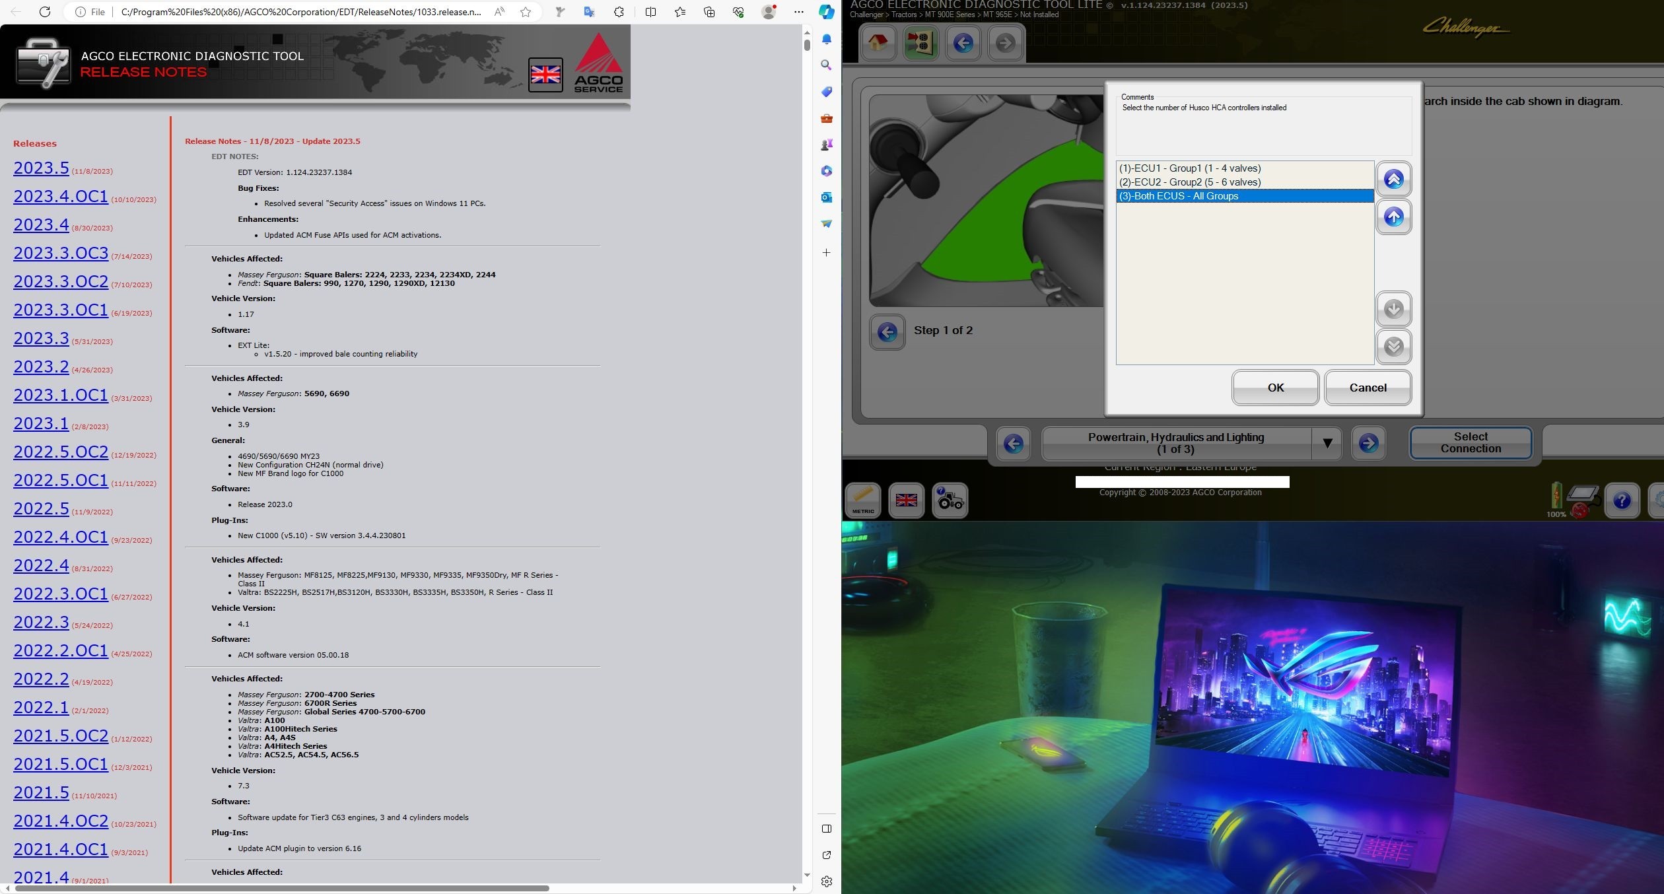The image size is (1664, 894).
Task: Open Outlook in Edge sidebar
Action: 827,197
